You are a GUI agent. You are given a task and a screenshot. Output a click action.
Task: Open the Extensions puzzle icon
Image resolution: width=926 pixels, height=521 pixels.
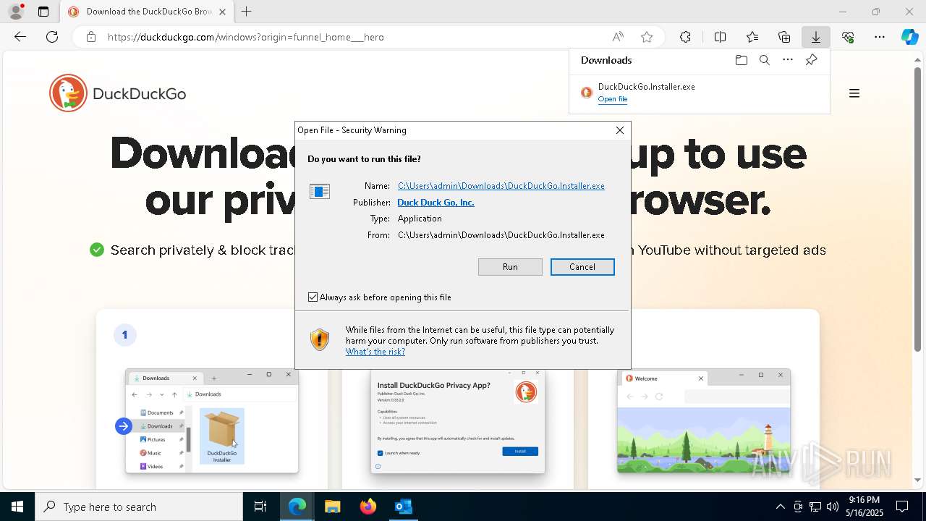685,37
